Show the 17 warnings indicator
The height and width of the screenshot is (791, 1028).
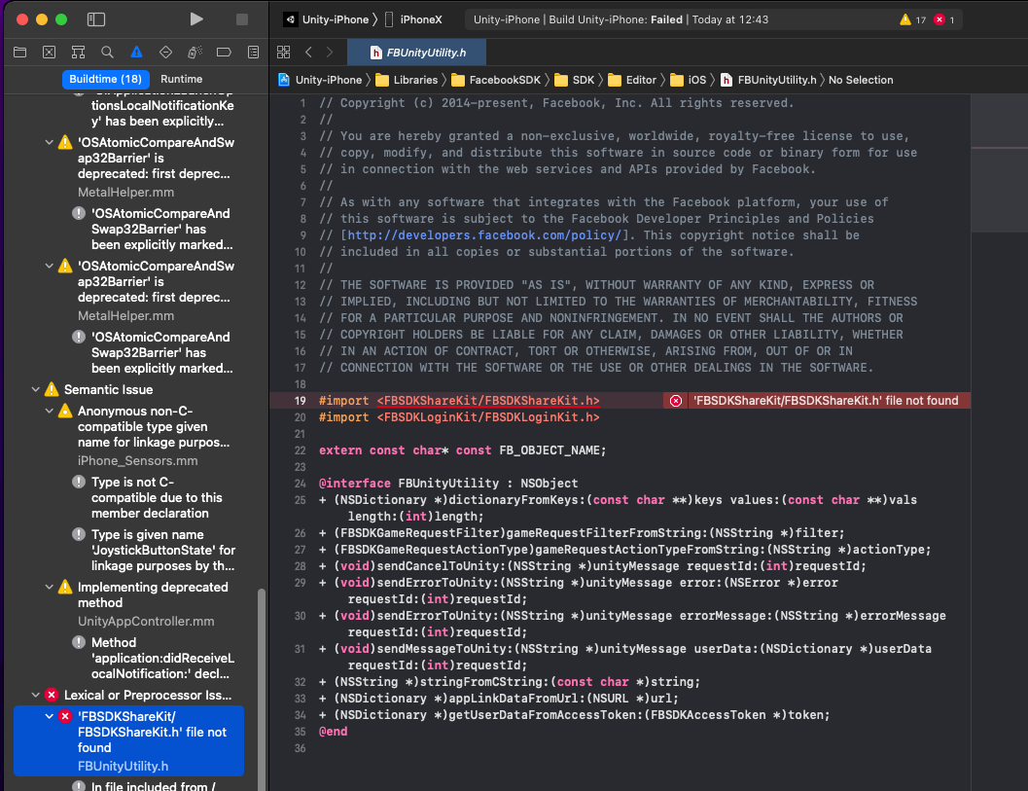pyautogui.click(x=912, y=19)
